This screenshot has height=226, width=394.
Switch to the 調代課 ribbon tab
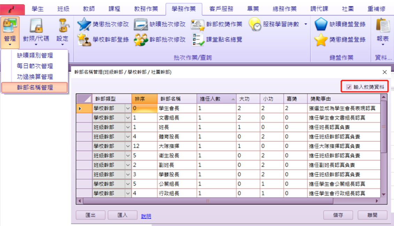(319, 9)
